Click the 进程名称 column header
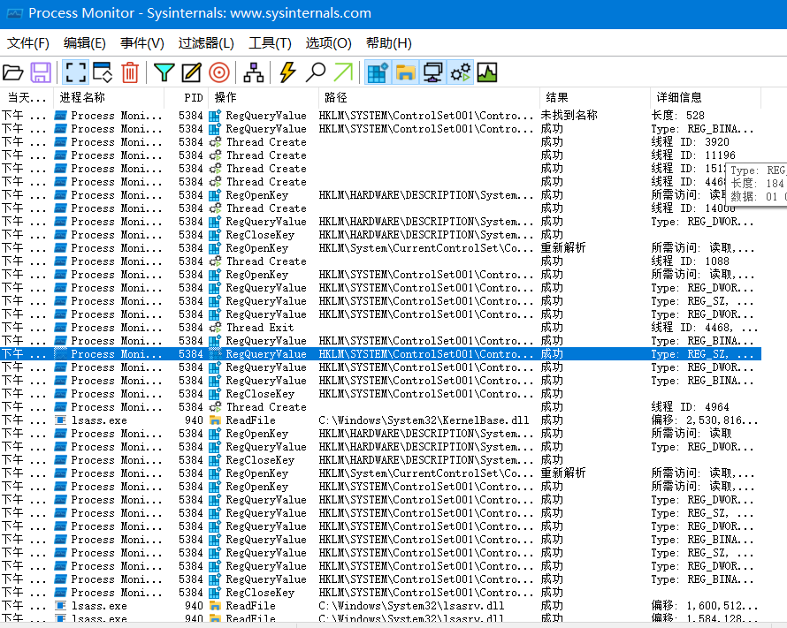The height and width of the screenshot is (628, 787). [x=82, y=97]
